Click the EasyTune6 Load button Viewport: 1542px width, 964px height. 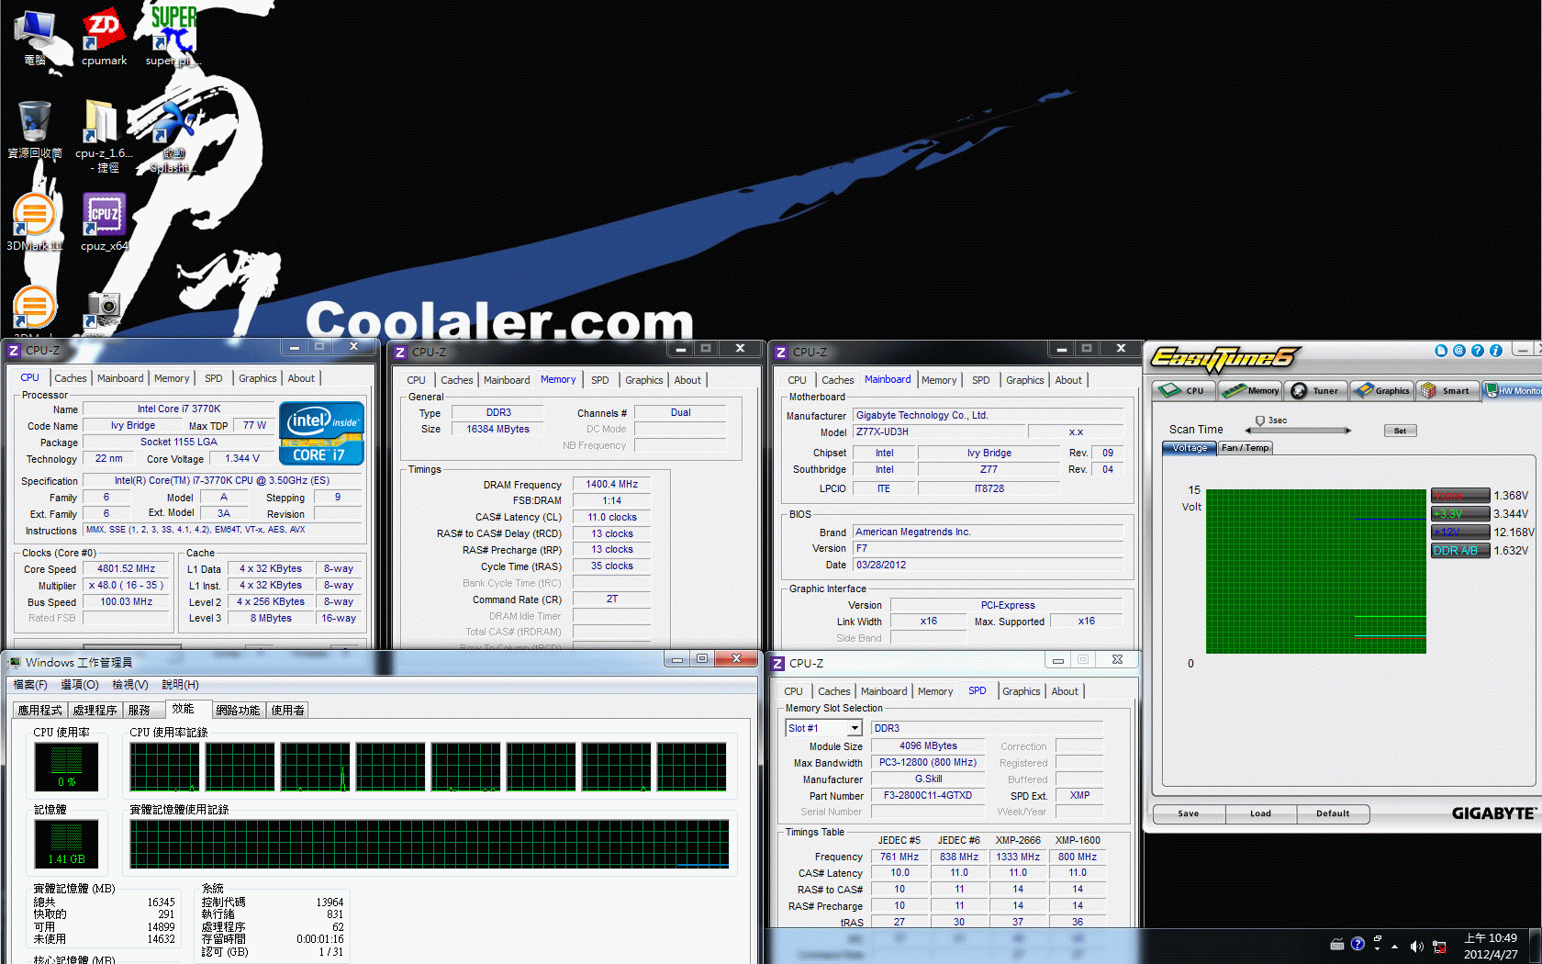tap(1260, 813)
